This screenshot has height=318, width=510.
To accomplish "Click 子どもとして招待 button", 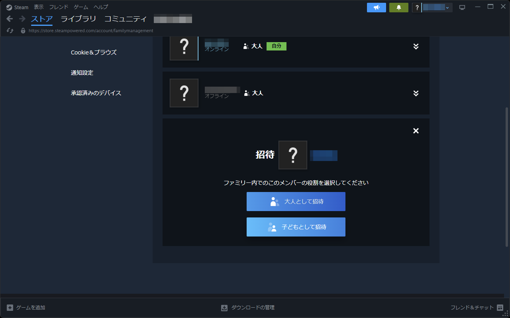I will pyautogui.click(x=296, y=227).
